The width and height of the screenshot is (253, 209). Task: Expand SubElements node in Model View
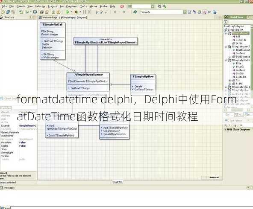click(229, 57)
